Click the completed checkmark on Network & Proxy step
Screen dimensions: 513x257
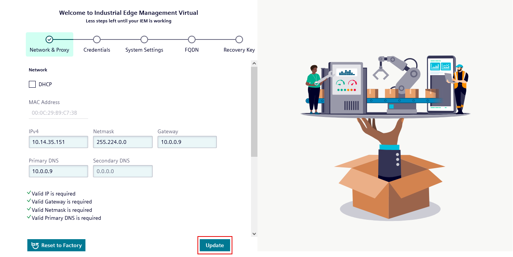point(49,39)
